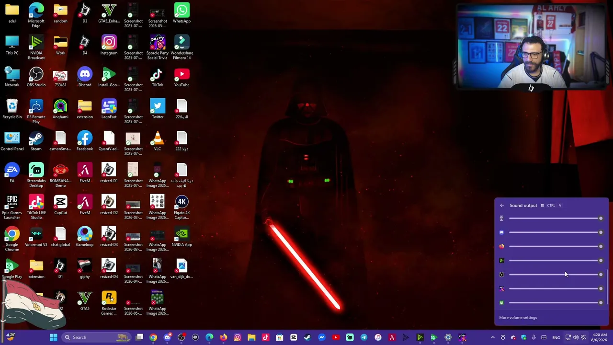613x345 pixels.
Task: Select the Wondershare Filmora 14 icon
Action: pyautogui.click(x=182, y=47)
